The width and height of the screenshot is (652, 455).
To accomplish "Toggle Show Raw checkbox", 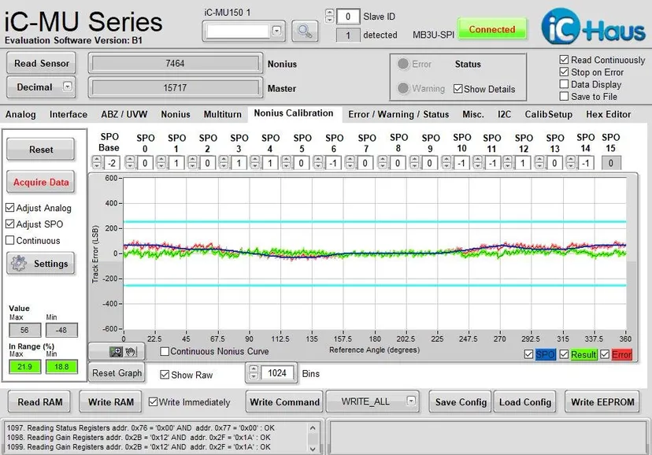I will pyautogui.click(x=165, y=375).
